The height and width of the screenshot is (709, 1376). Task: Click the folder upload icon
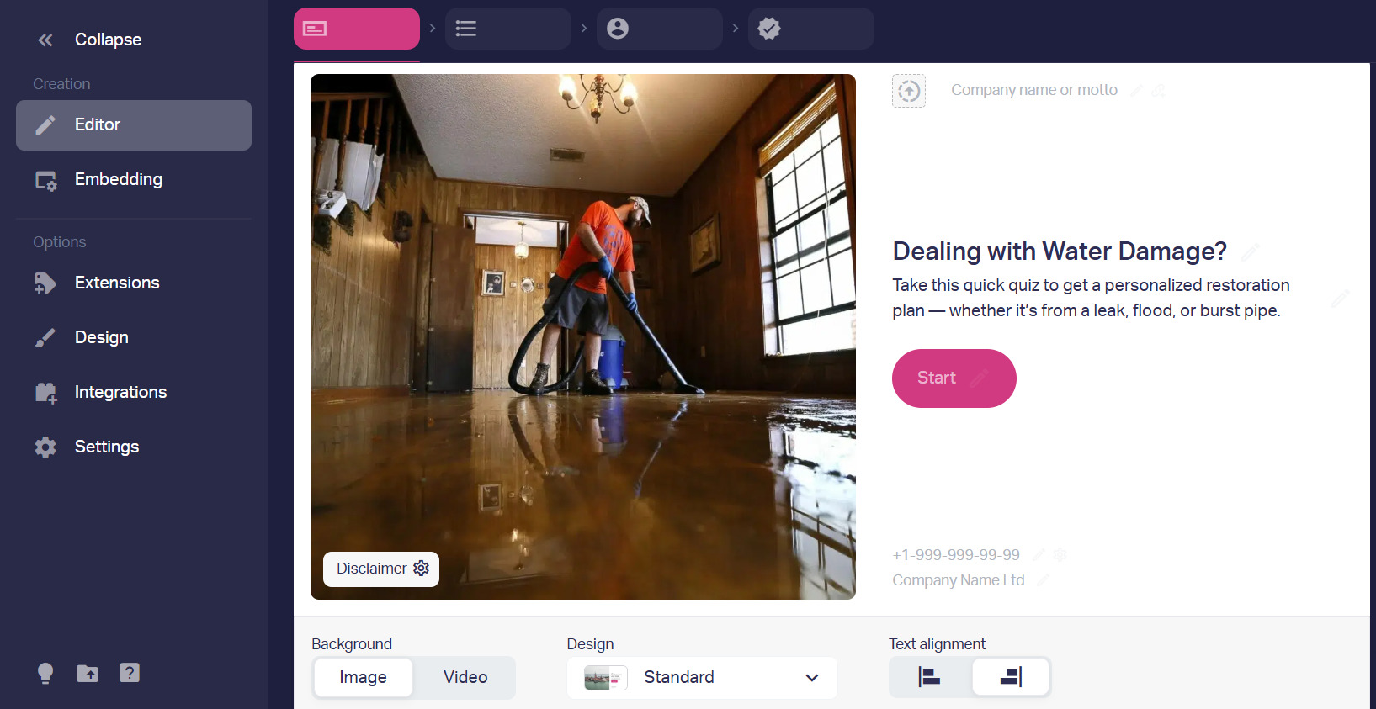pyautogui.click(x=88, y=673)
